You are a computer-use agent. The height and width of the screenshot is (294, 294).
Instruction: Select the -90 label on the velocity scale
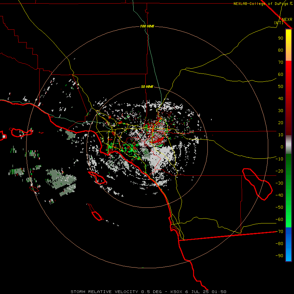(279, 256)
